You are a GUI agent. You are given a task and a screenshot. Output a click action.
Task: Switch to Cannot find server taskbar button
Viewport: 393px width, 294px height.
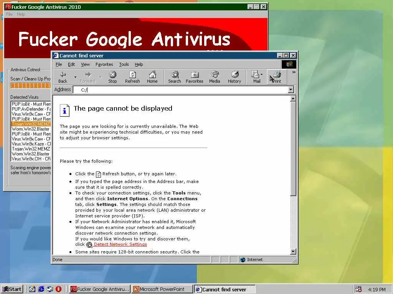click(x=225, y=289)
